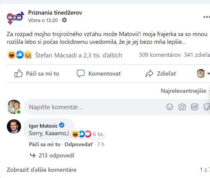Click the post reaction emojis summary

pyautogui.click(x=20, y=55)
